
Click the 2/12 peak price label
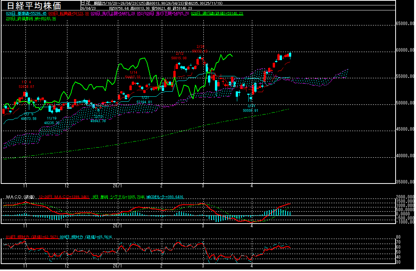tap(179, 56)
